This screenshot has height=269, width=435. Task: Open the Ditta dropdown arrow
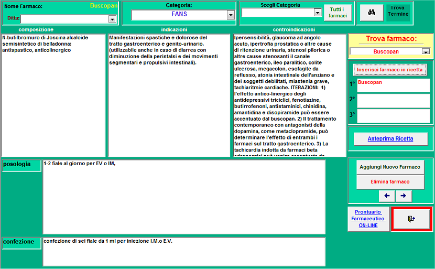[x=112, y=19]
